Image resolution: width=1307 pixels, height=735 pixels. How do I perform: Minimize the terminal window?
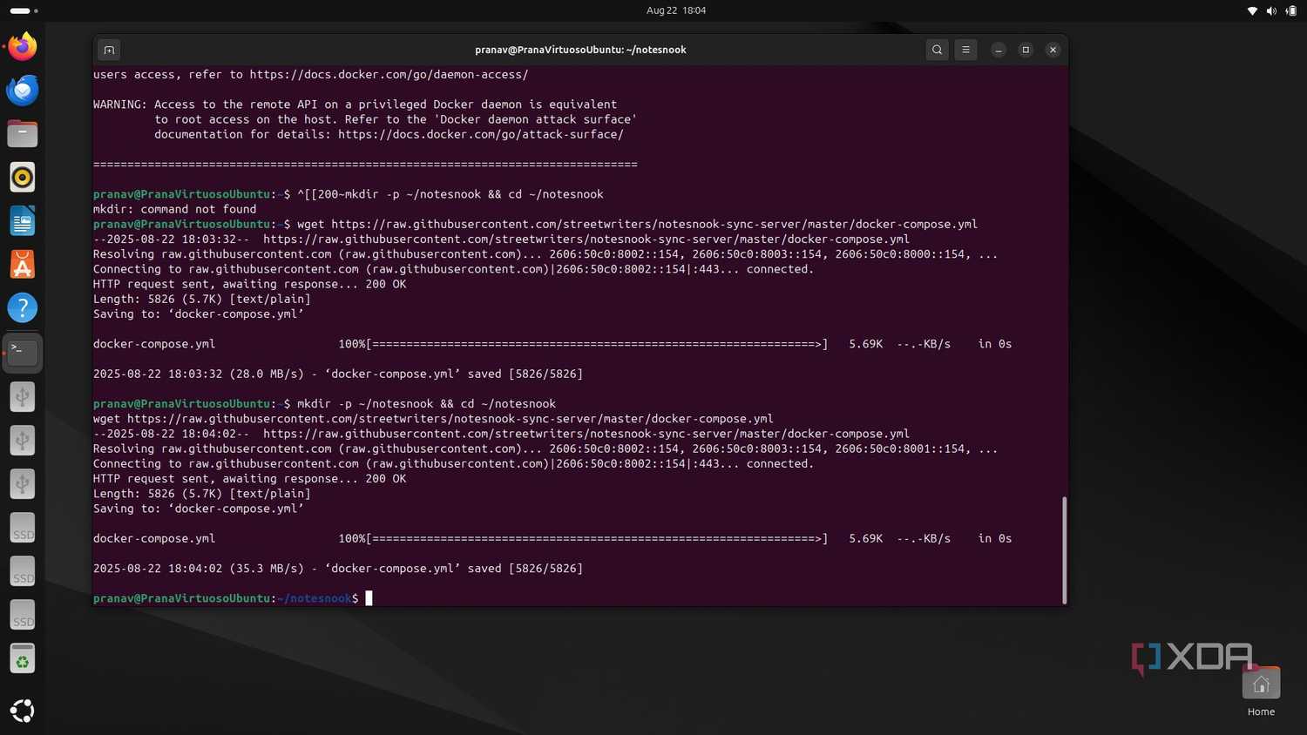click(999, 50)
